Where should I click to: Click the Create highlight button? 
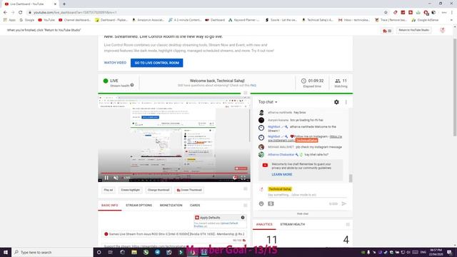click(x=130, y=190)
